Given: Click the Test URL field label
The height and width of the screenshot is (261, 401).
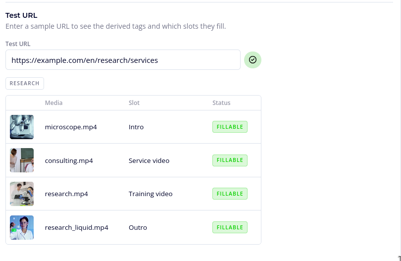Looking at the screenshot, I should 18,44.
